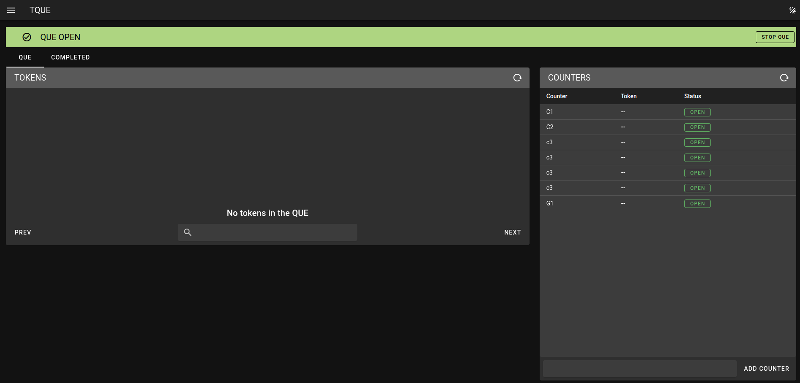Click the checkmark icon in QUE OPEN banner
Screen dimensions: 800x383
coord(27,37)
